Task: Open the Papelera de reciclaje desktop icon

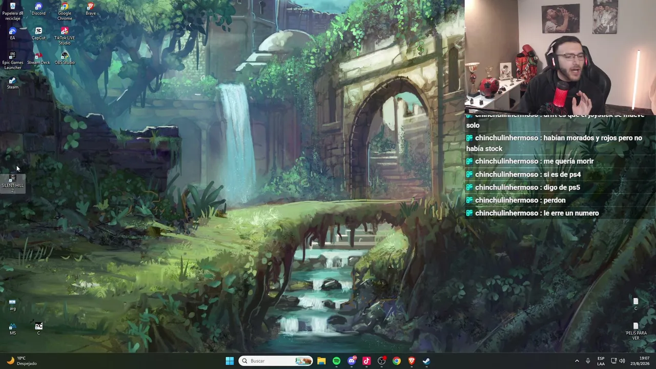Action: pos(13,10)
